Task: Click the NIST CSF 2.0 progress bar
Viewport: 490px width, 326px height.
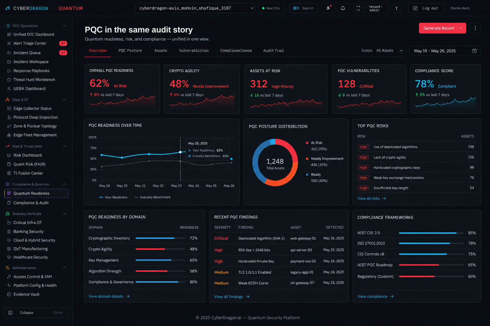Action: click(431, 233)
